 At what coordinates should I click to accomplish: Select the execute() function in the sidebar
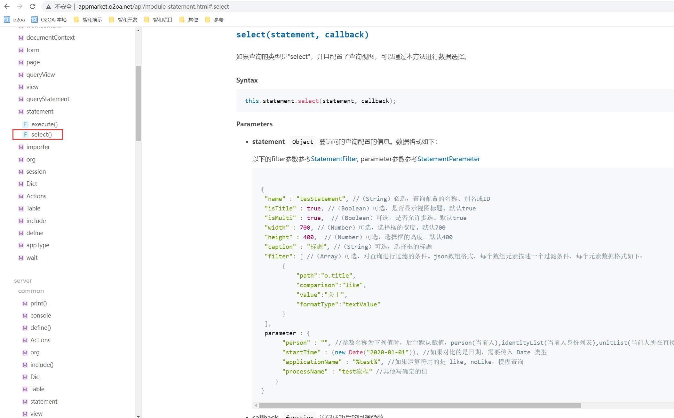[x=44, y=124]
